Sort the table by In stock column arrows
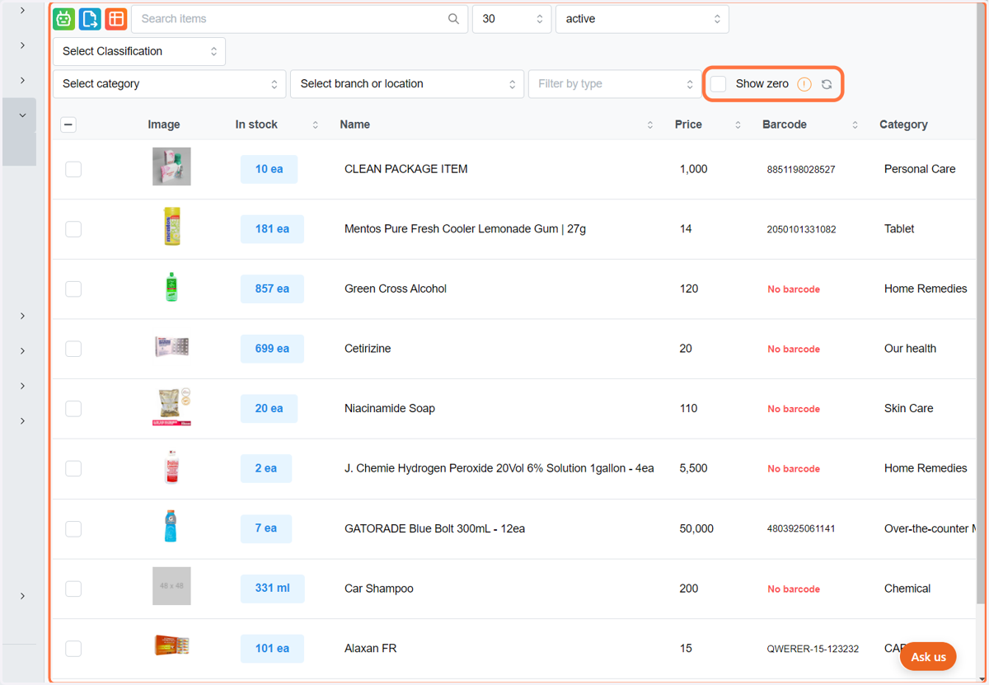Screen dimensions: 989x685 point(315,124)
